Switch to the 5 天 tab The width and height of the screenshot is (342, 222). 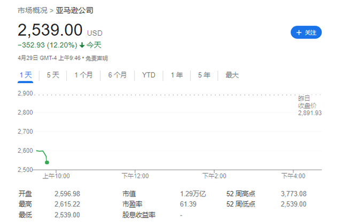point(53,75)
